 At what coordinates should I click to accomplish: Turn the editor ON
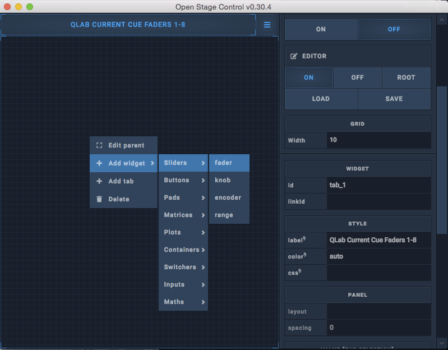pos(308,77)
